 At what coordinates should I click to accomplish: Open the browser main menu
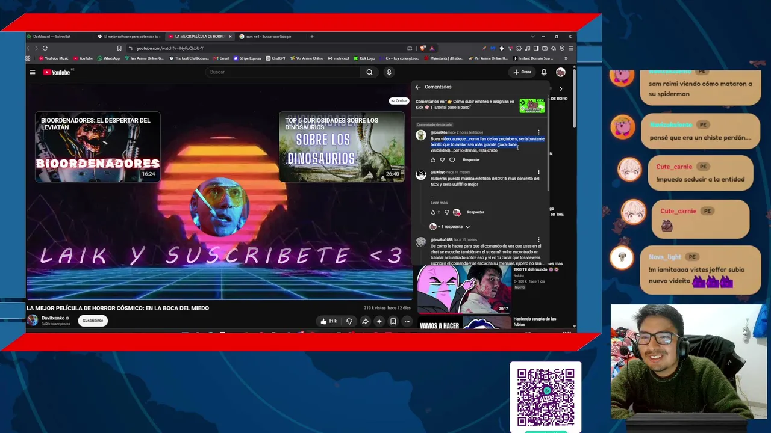pos(571,48)
